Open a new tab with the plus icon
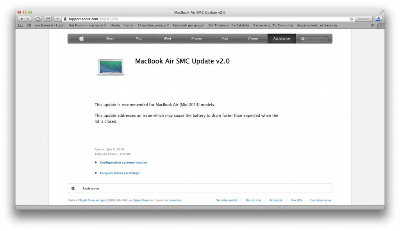This screenshot has width=400, height=231. (57, 18)
